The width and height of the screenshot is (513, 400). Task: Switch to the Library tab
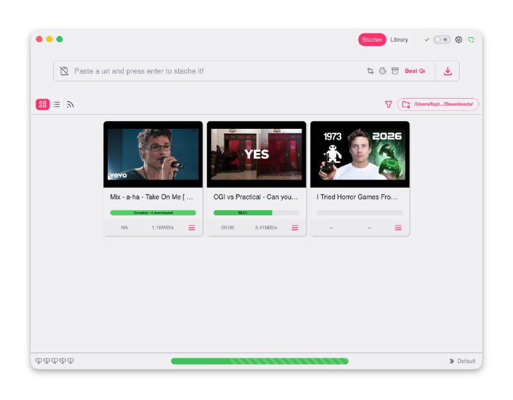[x=399, y=40]
